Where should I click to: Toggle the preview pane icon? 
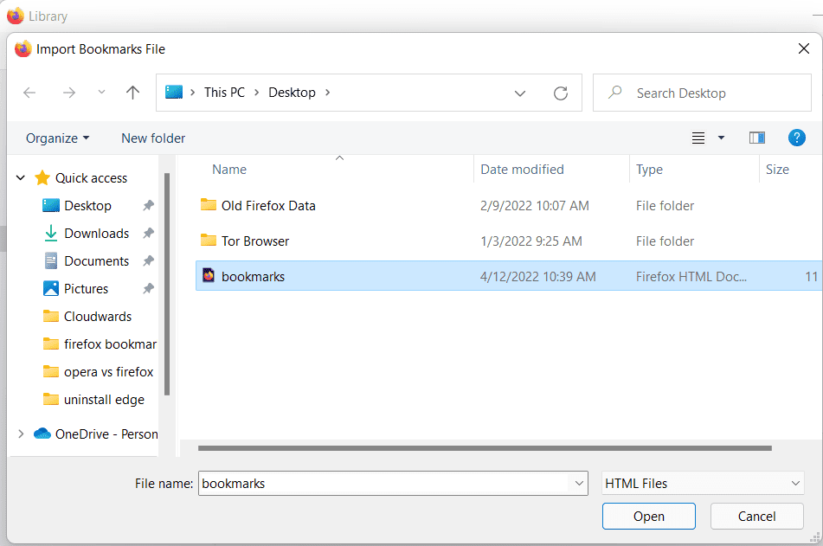[757, 138]
